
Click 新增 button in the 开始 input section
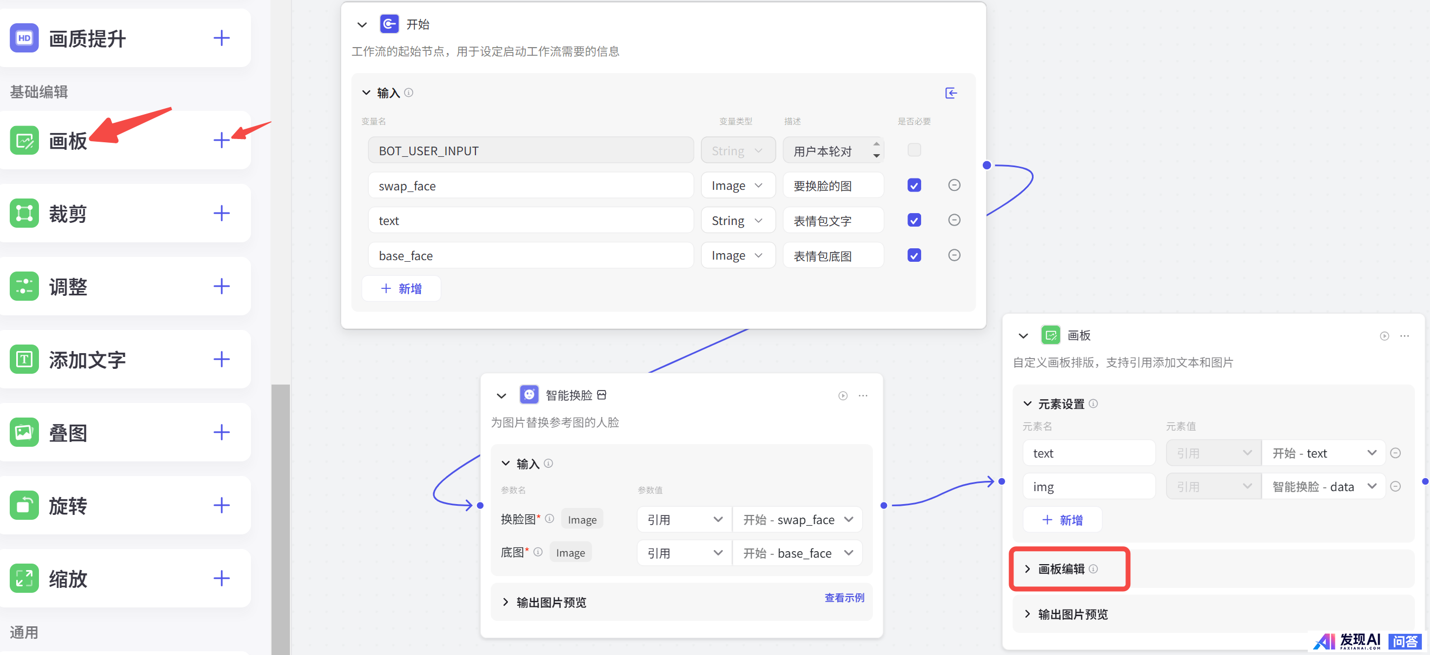pyautogui.click(x=401, y=289)
